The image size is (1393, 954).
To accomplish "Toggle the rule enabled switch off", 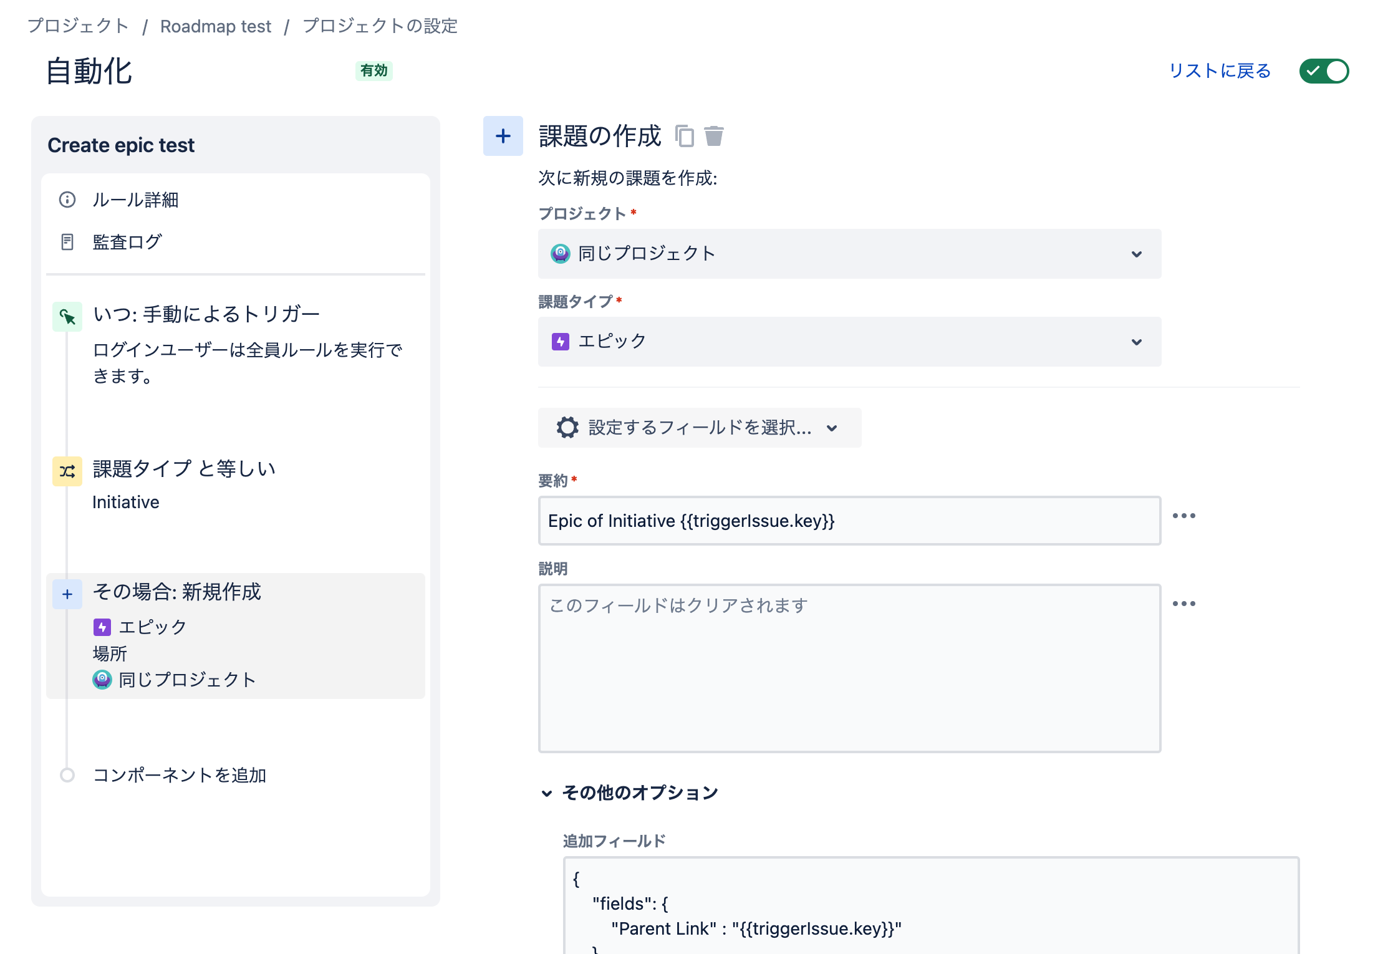I will (1324, 71).
